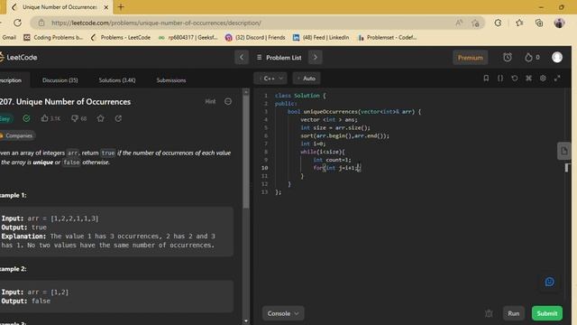This screenshot has width=577, height=325.
Task: Open Gmail bookmark
Action: click(x=9, y=37)
